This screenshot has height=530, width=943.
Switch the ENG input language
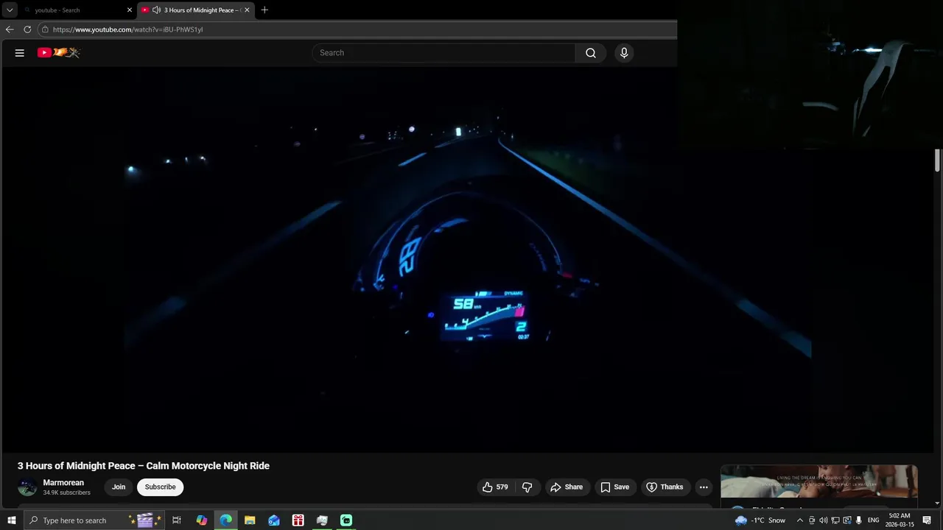(x=874, y=520)
